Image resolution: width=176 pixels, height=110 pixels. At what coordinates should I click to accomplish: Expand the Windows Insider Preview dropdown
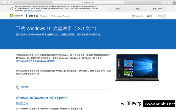click(61, 16)
